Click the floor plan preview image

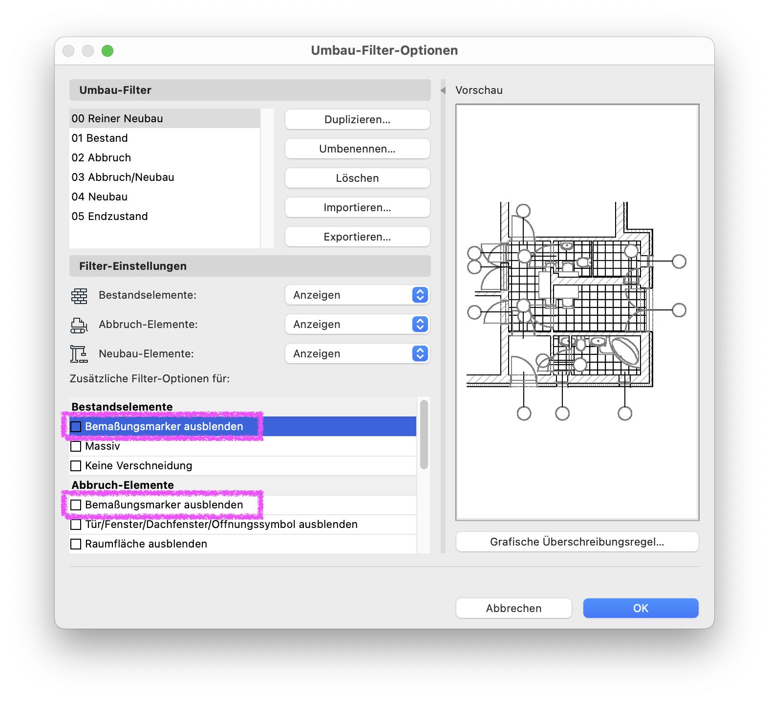[x=577, y=312]
